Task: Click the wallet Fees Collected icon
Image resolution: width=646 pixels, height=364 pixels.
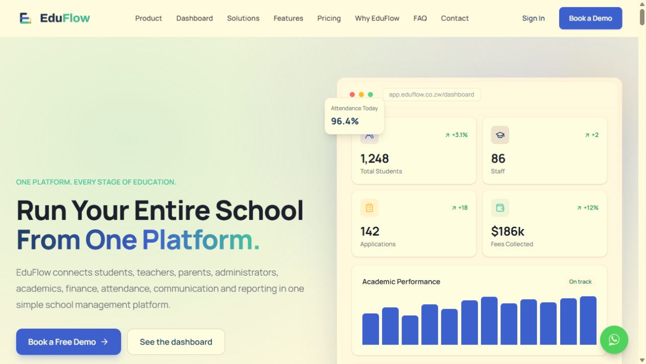Action: [500, 208]
